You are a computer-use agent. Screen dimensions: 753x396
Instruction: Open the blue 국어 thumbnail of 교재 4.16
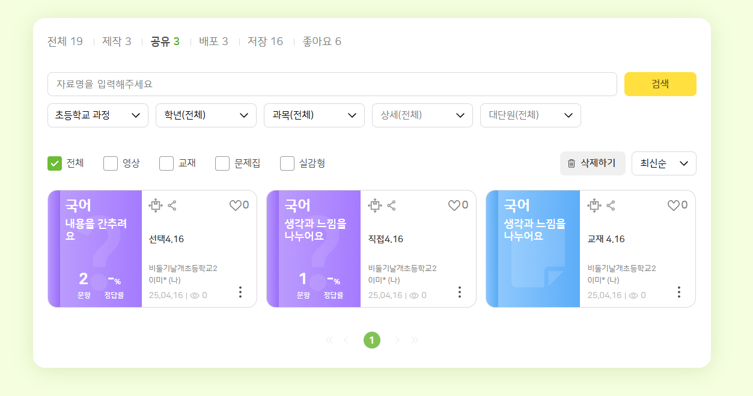pos(533,249)
